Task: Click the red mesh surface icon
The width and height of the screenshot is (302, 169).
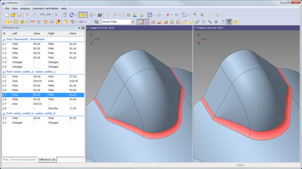Action: tap(72, 22)
